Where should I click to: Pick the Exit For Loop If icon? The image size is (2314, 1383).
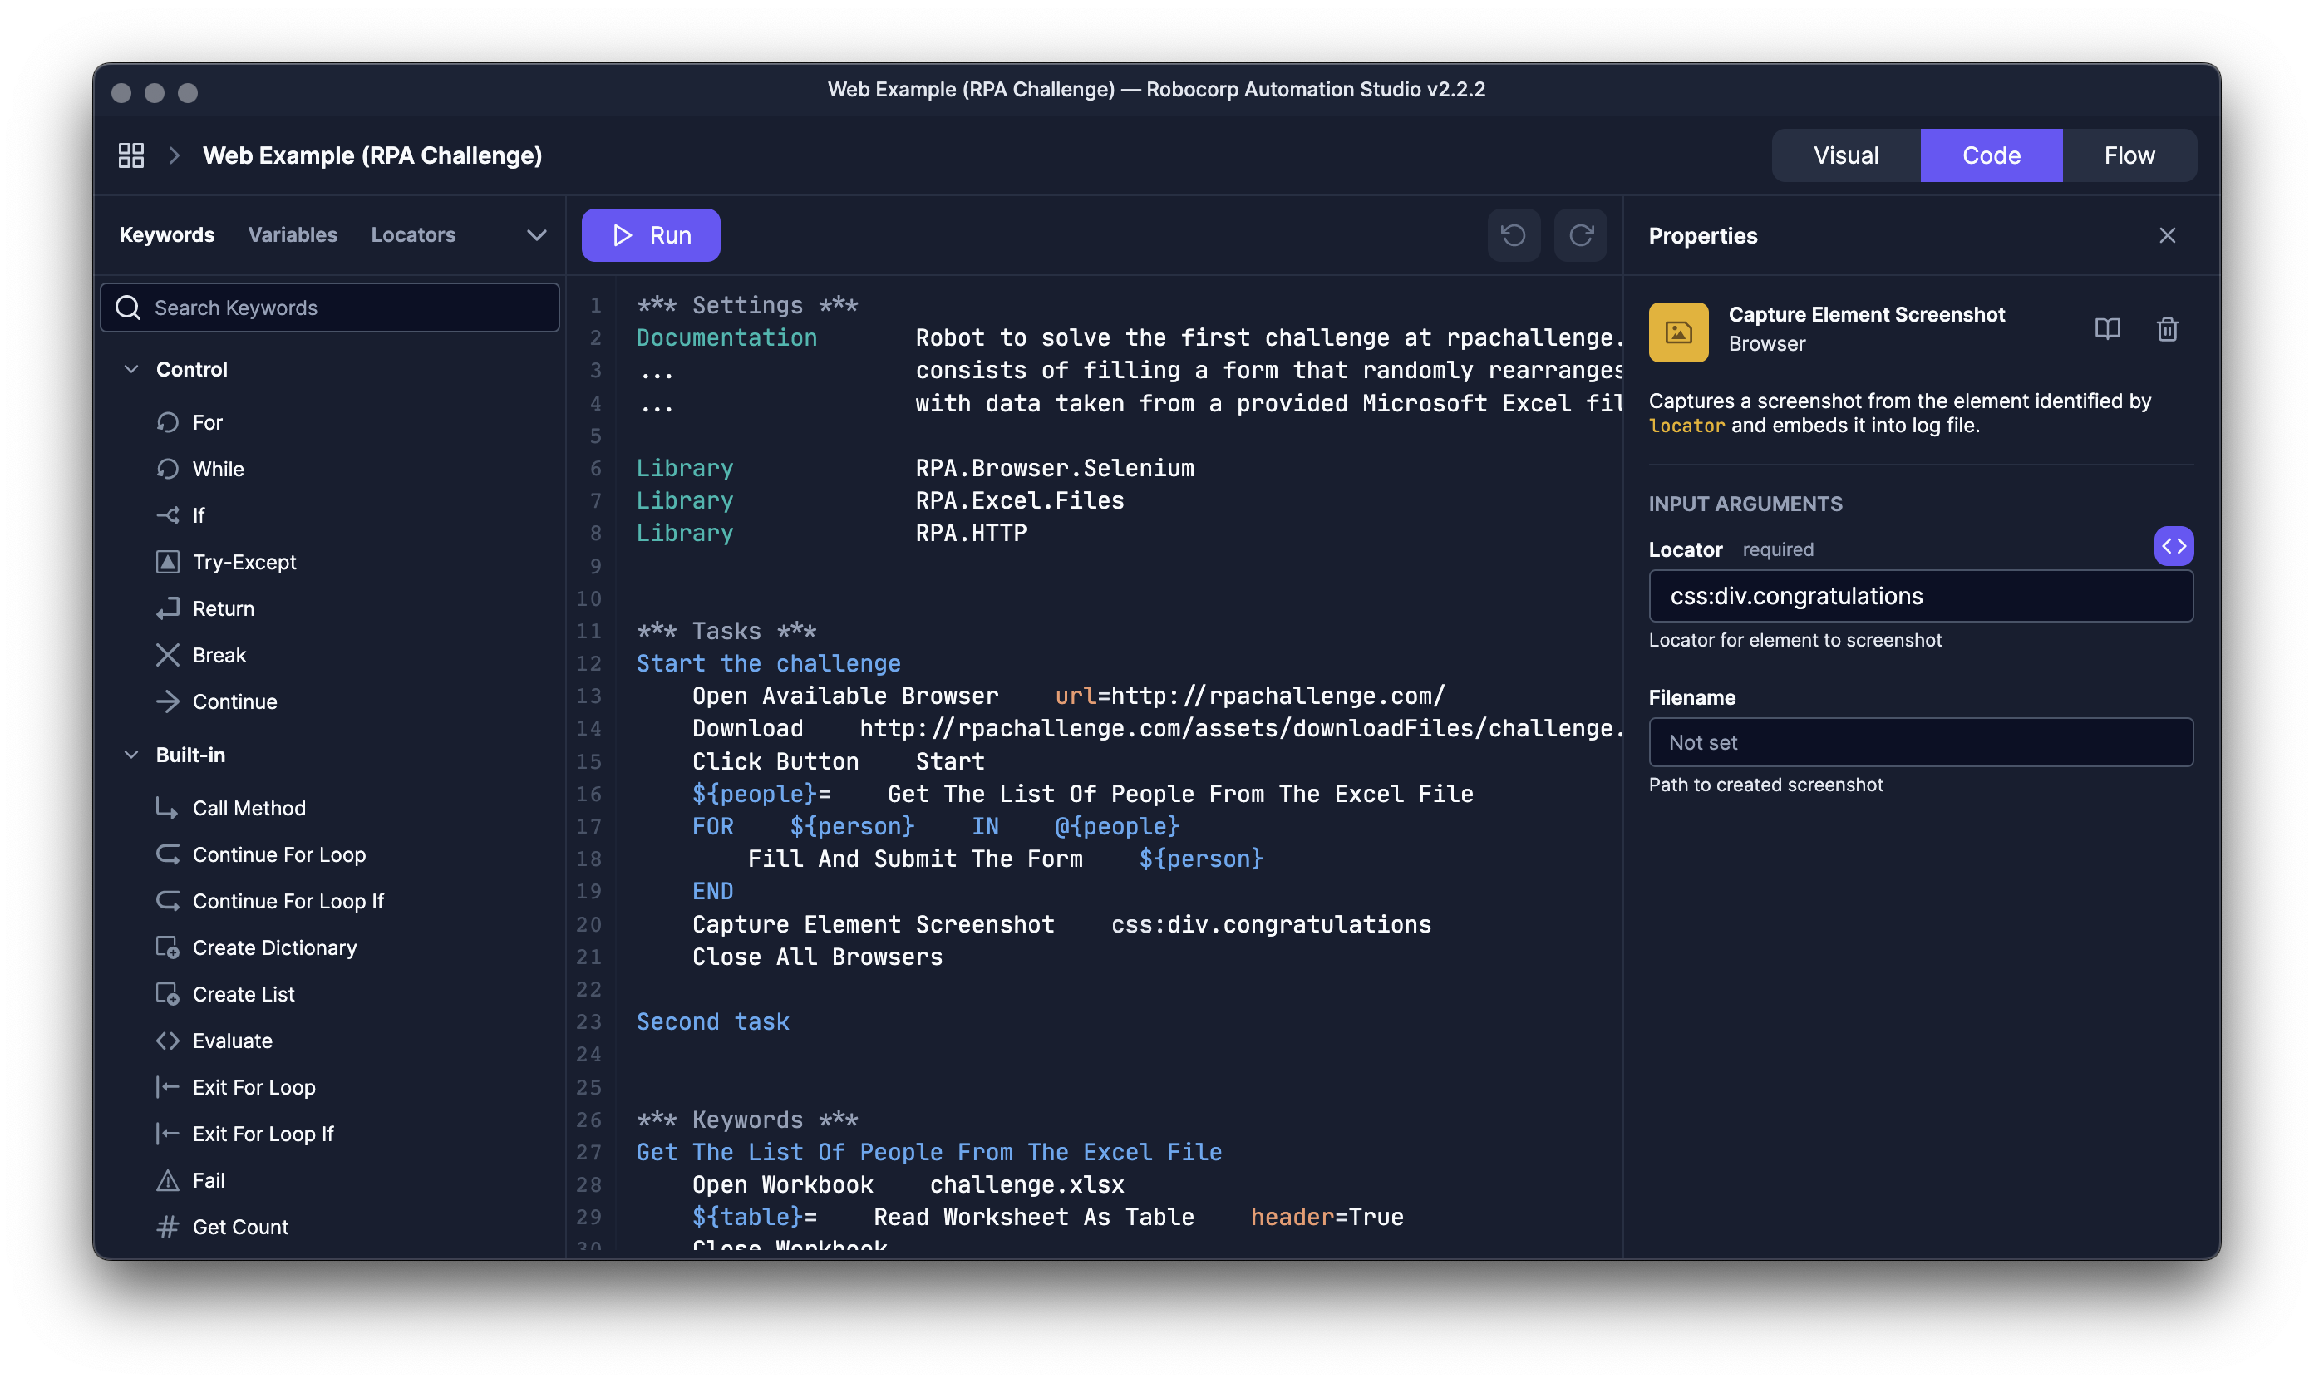[x=168, y=1134]
